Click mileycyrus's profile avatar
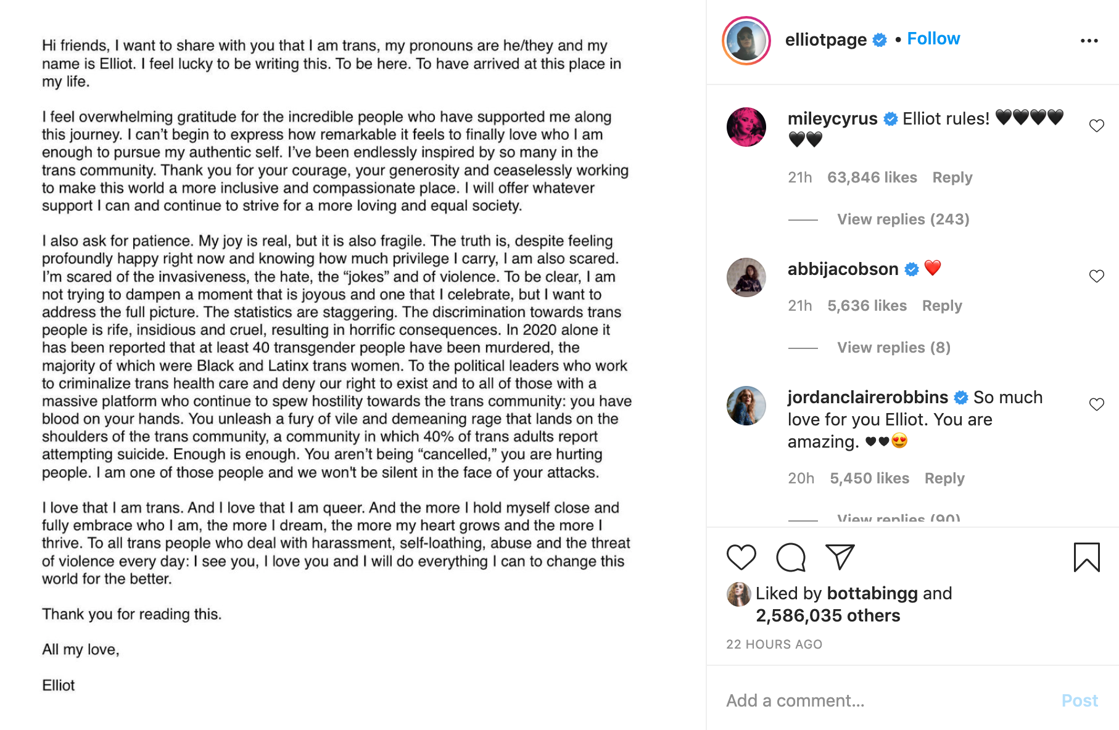Screen dimensions: 1119x730 tap(746, 127)
